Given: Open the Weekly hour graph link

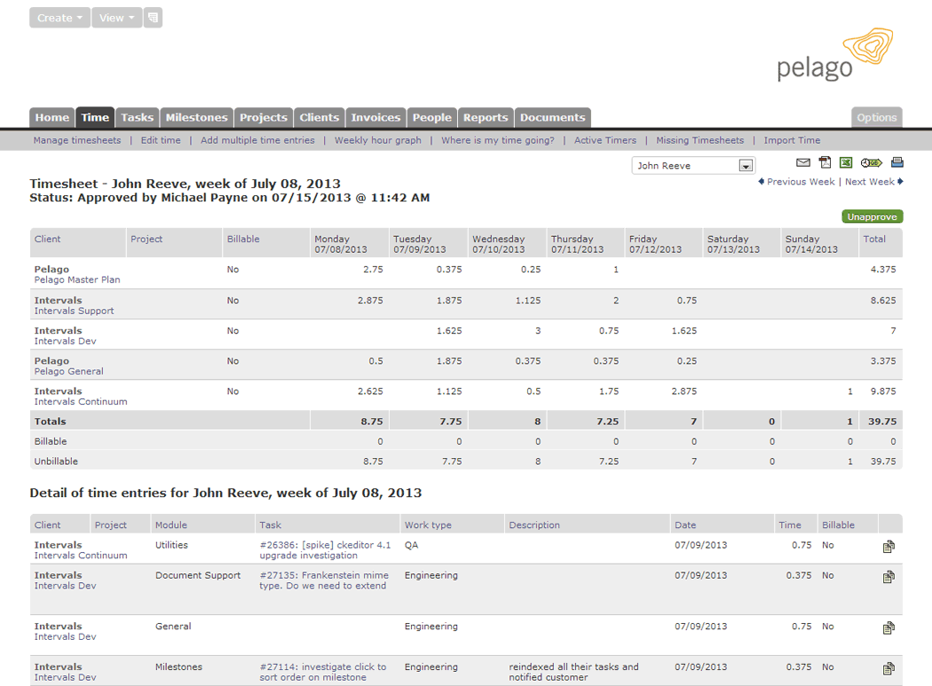Looking at the screenshot, I should click(378, 140).
